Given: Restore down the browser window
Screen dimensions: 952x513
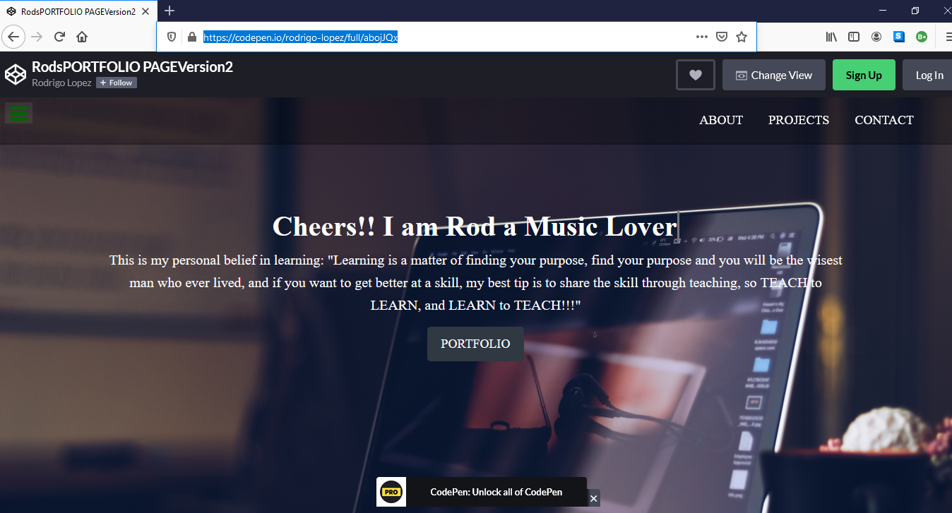Looking at the screenshot, I should (915, 10).
